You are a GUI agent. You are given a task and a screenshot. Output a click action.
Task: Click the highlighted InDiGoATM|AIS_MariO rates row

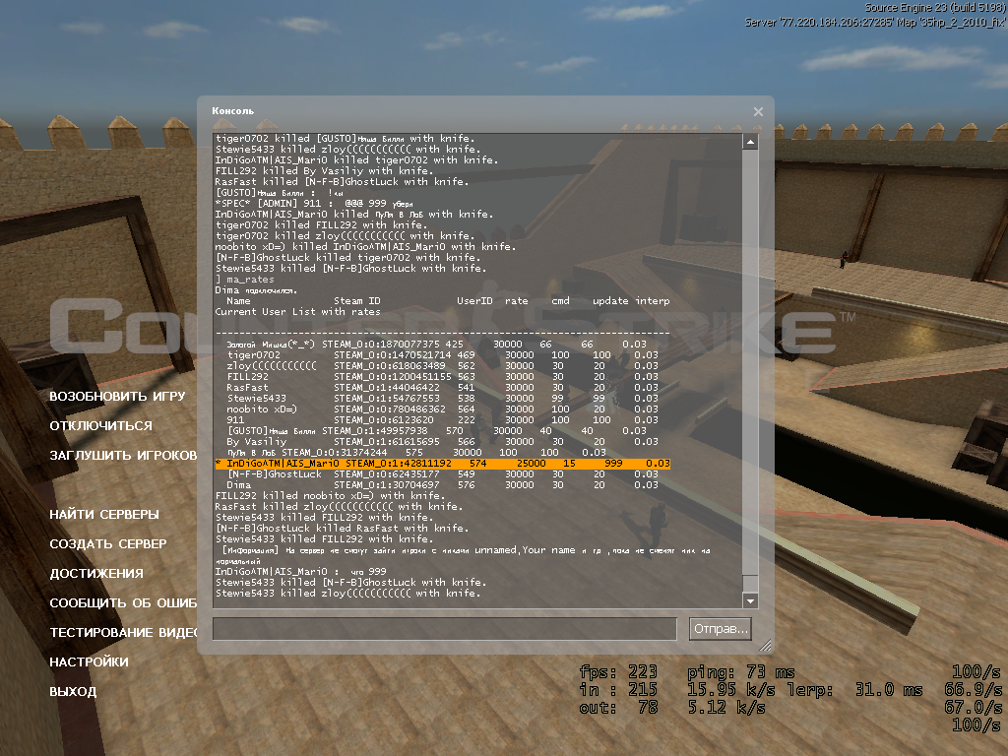[443, 463]
